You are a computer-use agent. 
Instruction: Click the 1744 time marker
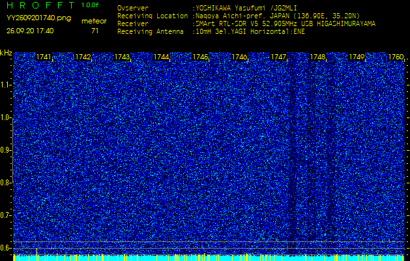coord(161,57)
